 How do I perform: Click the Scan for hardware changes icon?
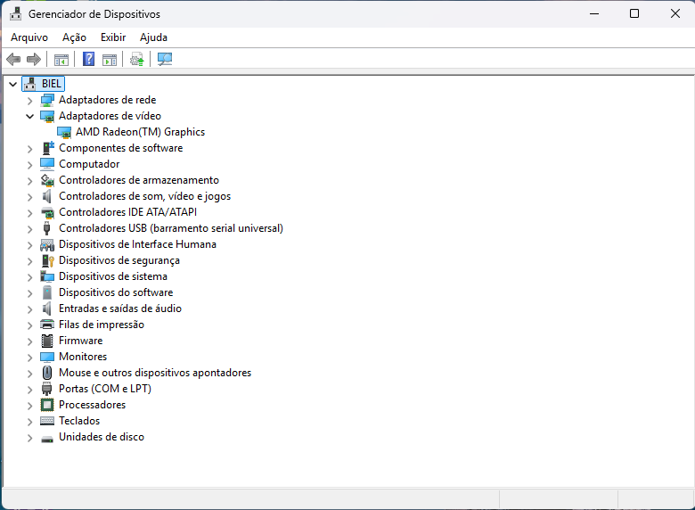tap(165, 59)
